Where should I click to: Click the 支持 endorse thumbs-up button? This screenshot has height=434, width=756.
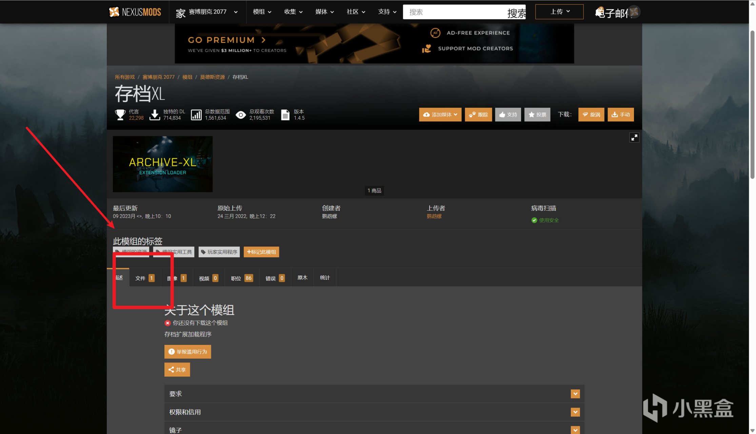point(508,115)
